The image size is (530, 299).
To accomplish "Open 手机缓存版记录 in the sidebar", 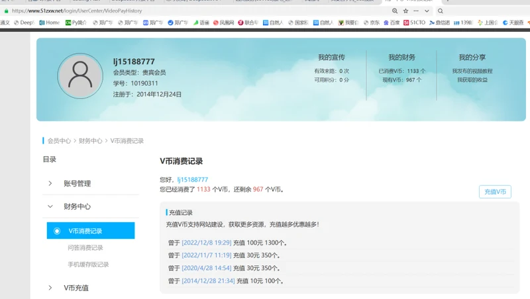I will pos(88,265).
